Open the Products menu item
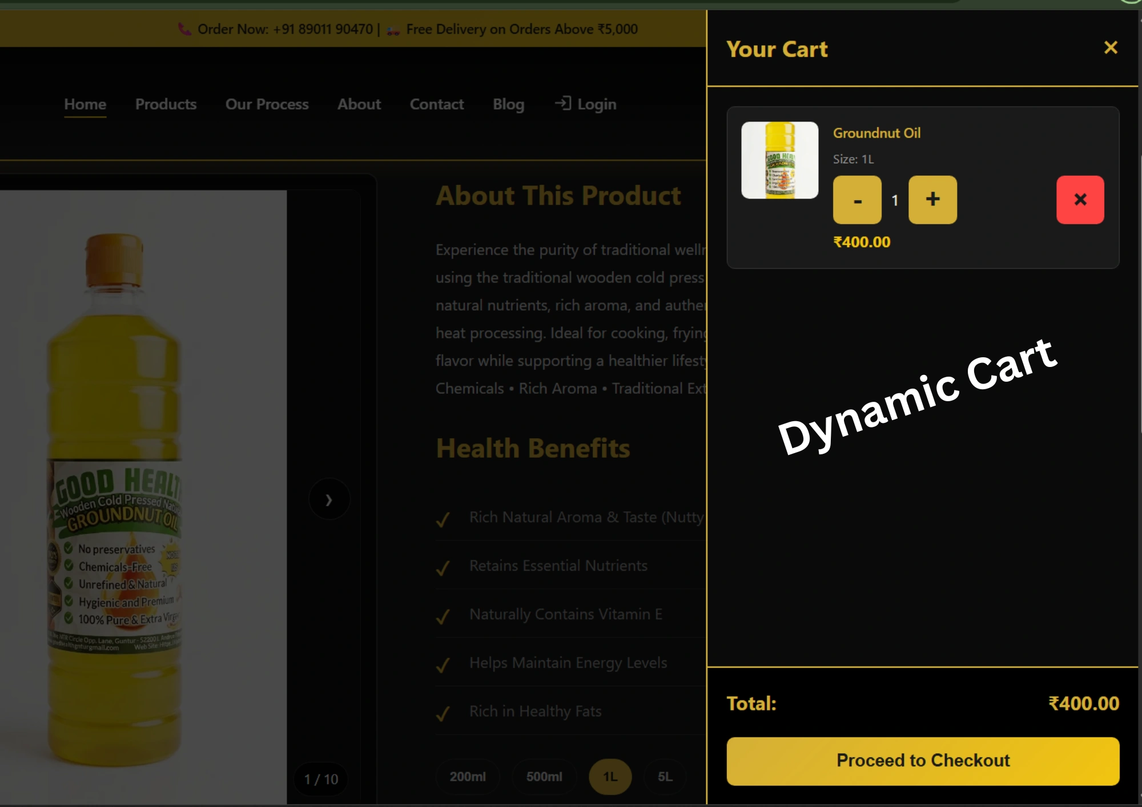 (166, 104)
